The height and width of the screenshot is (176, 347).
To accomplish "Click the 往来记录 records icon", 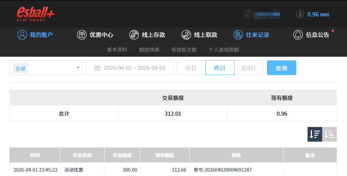I will [x=238, y=35].
